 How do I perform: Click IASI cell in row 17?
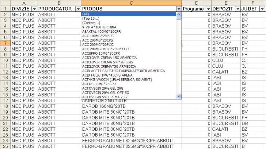click(x=226, y=101)
